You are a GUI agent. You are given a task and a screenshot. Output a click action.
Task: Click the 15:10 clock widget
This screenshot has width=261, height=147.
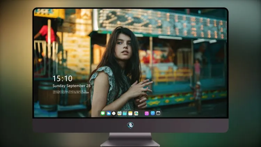tap(62, 78)
